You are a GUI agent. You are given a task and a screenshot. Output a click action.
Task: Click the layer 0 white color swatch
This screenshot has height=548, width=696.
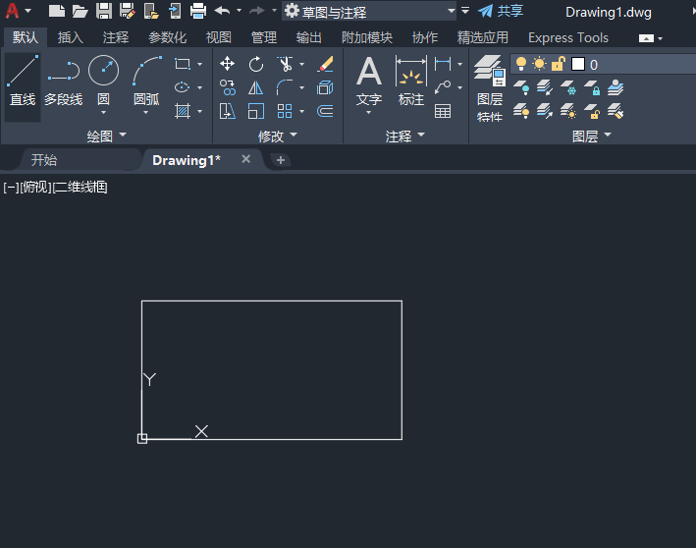tap(578, 64)
